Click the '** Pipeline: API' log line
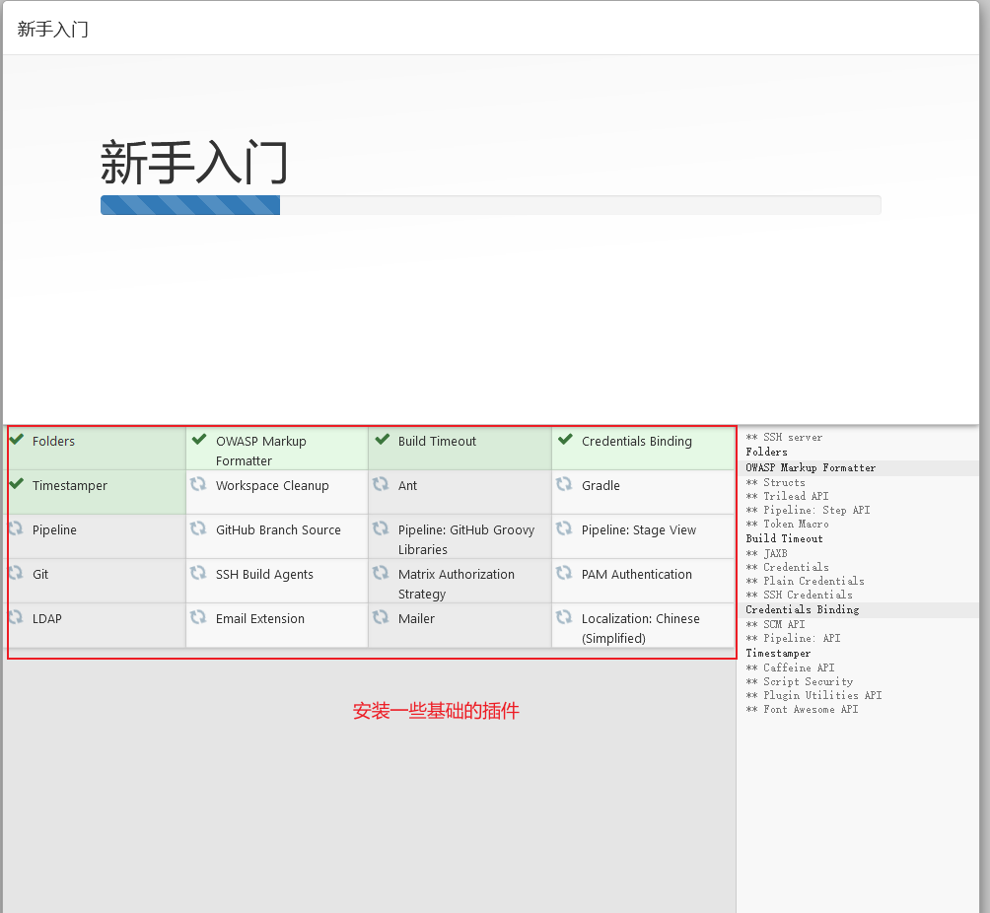 pyautogui.click(x=793, y=638)
